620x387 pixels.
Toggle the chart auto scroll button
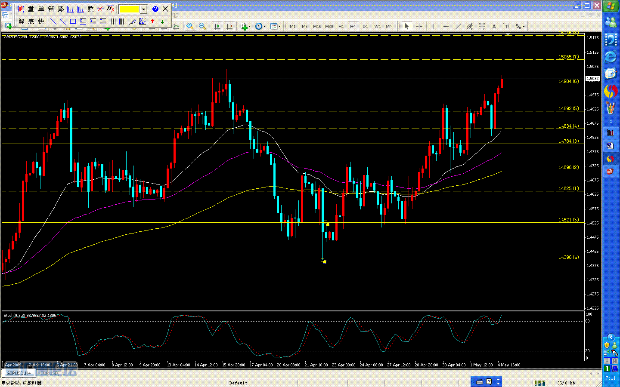tap(217, 26)
